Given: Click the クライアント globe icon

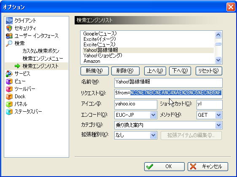Looking at the screenshot, I should point(9,21).
